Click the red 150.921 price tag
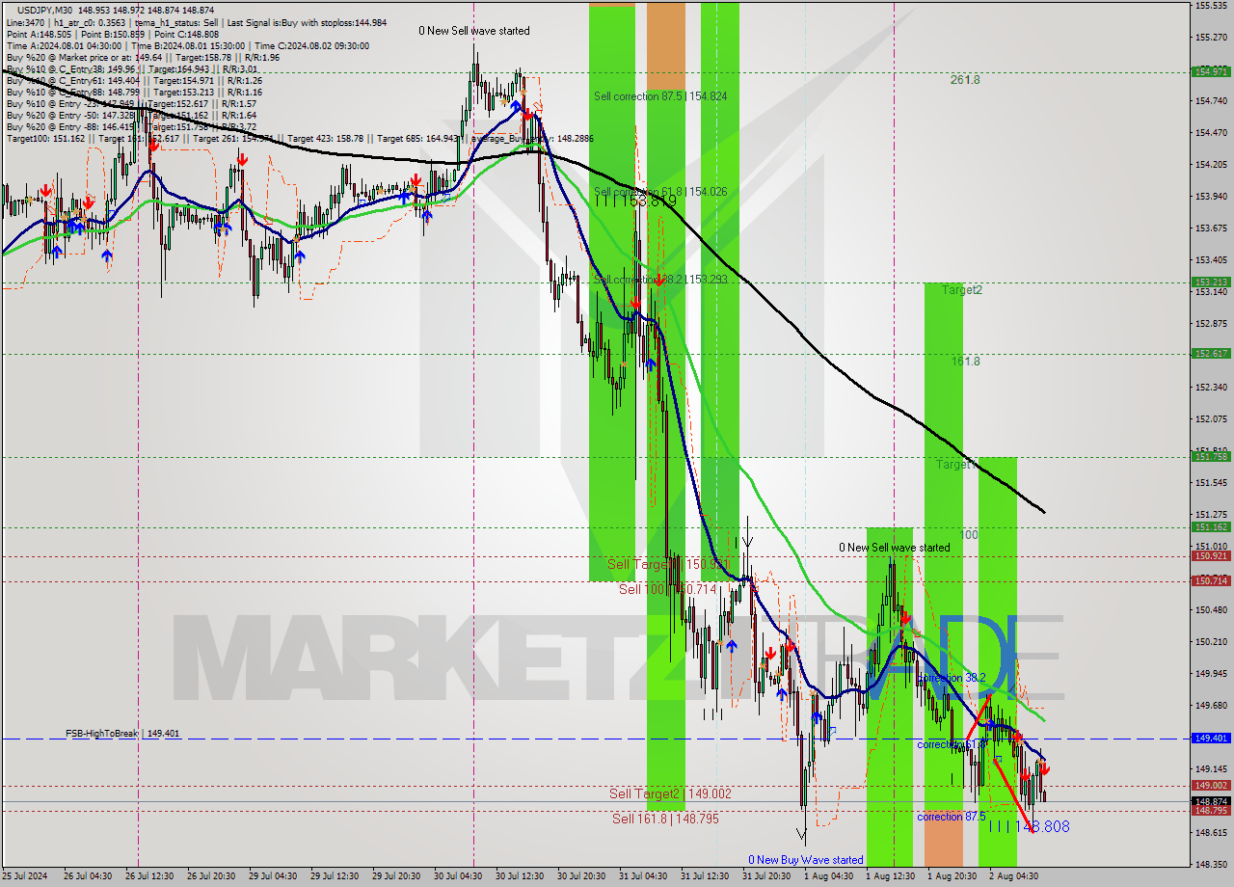This screenshot has width=1234, height=887. (x=1211, y=556)
